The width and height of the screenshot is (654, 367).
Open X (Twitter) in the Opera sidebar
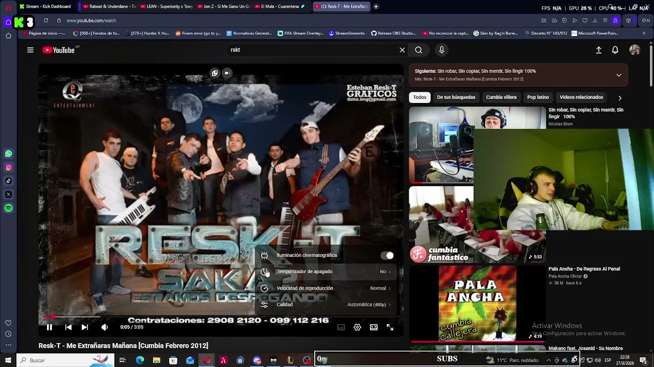[8, 195]
